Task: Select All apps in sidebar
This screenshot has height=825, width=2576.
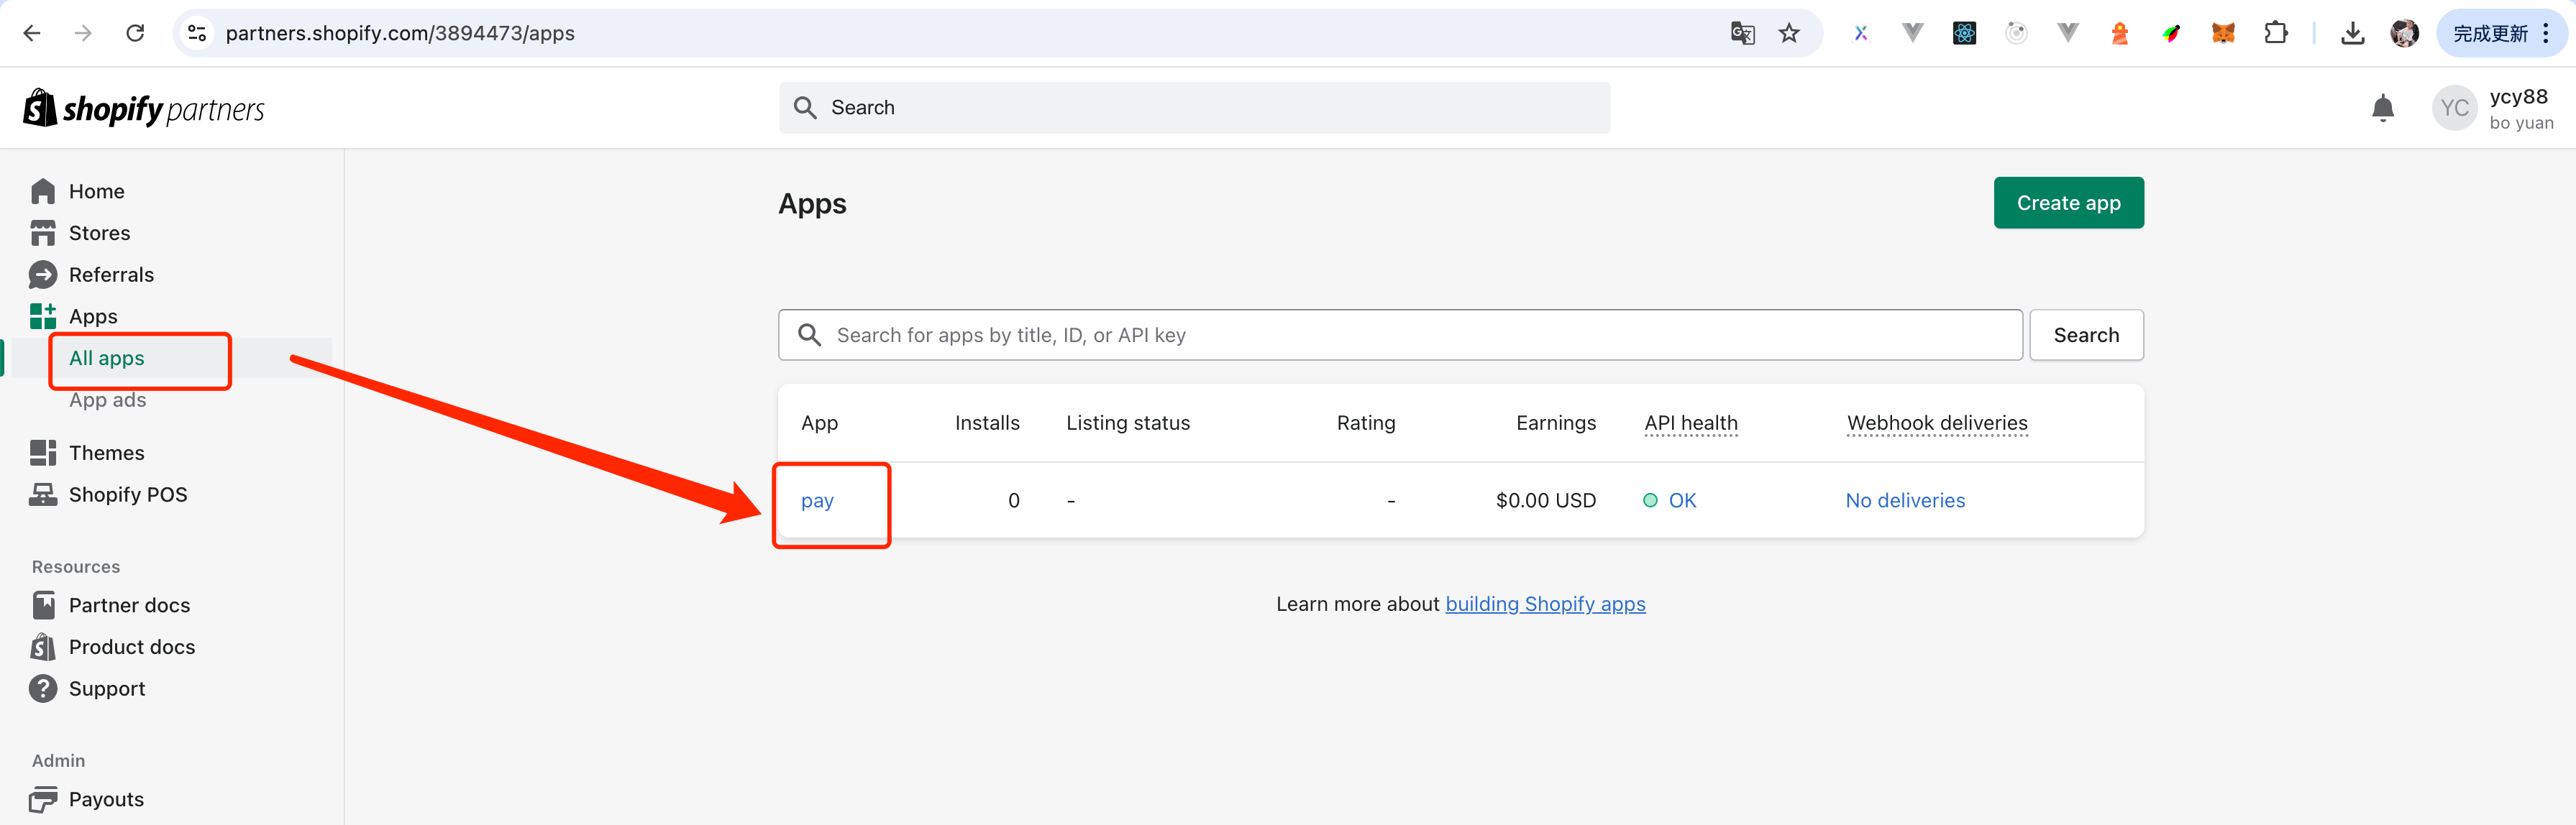Action: click(107, 359)
